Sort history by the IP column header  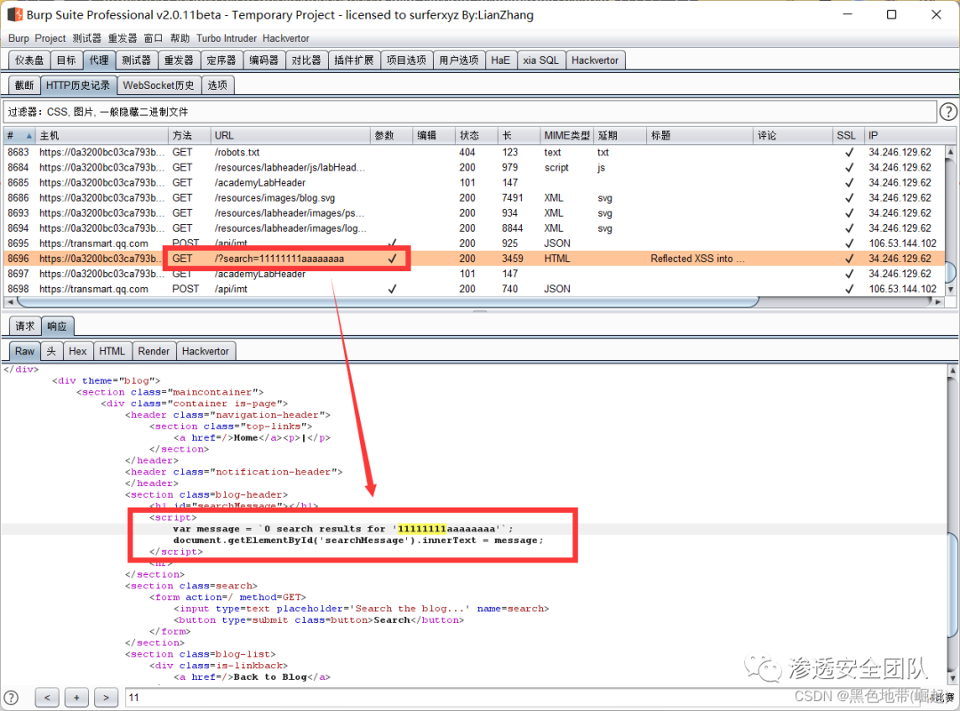click(x=904, y=135)
